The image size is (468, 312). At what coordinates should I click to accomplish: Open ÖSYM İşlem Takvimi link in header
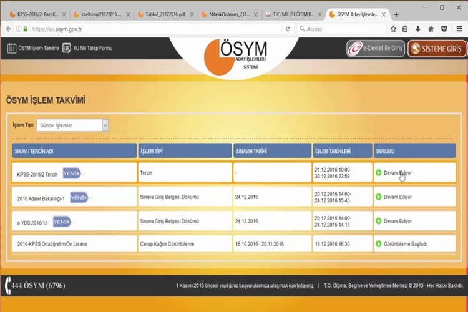[39, 48]
